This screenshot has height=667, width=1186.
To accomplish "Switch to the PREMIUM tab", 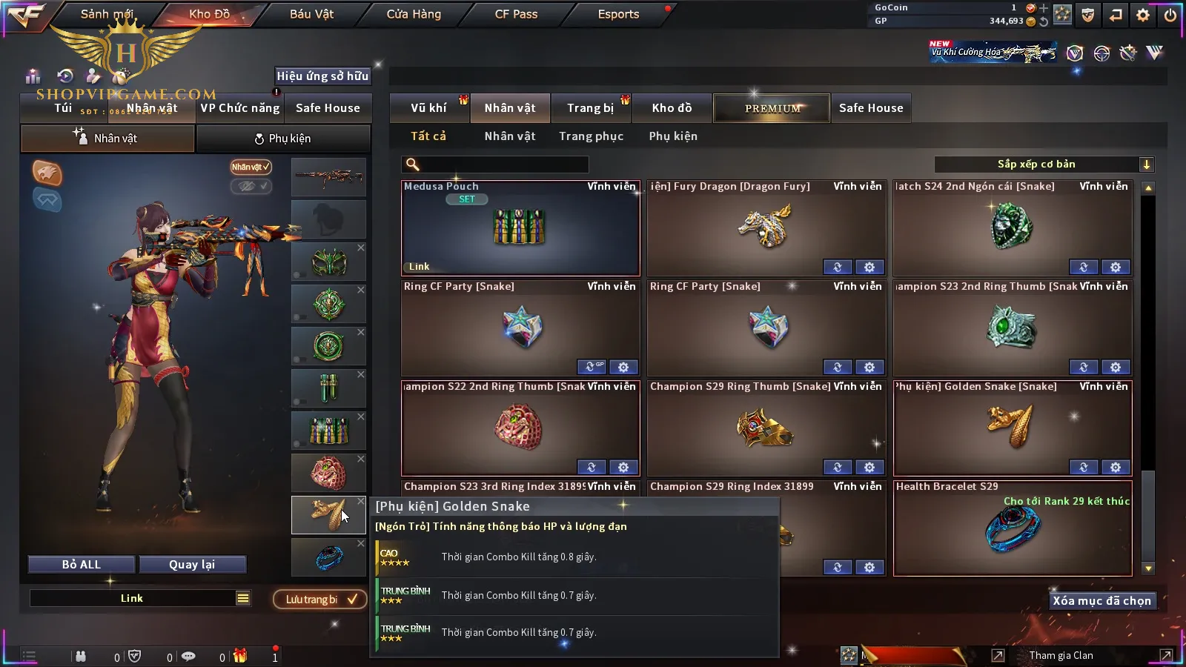I will tap(772, 108).
